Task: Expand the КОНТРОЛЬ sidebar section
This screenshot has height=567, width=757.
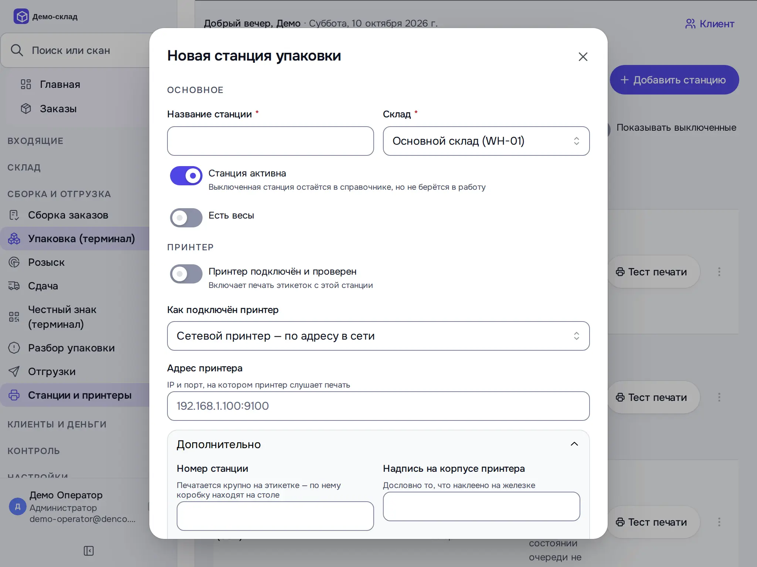Action: point(34,451)
